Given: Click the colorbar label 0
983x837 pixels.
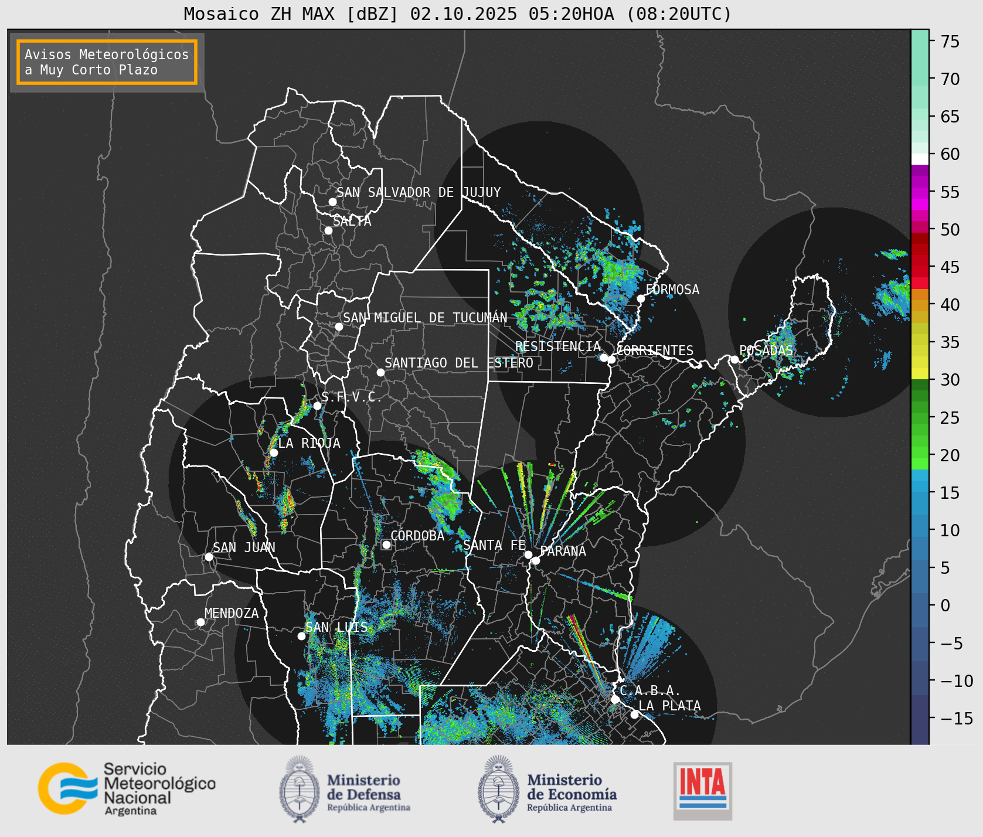Looking at the screenshot, I should point(945,605).
